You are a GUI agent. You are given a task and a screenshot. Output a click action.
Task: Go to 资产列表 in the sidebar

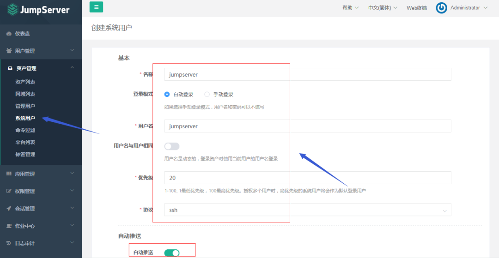25,82
